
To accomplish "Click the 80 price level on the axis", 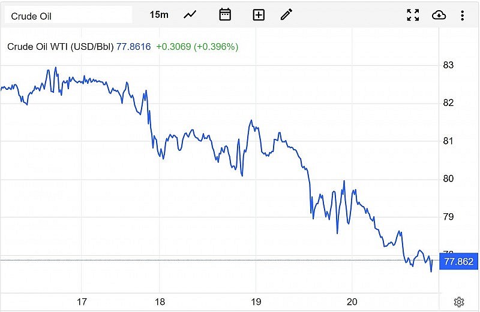I will (448, 178).
